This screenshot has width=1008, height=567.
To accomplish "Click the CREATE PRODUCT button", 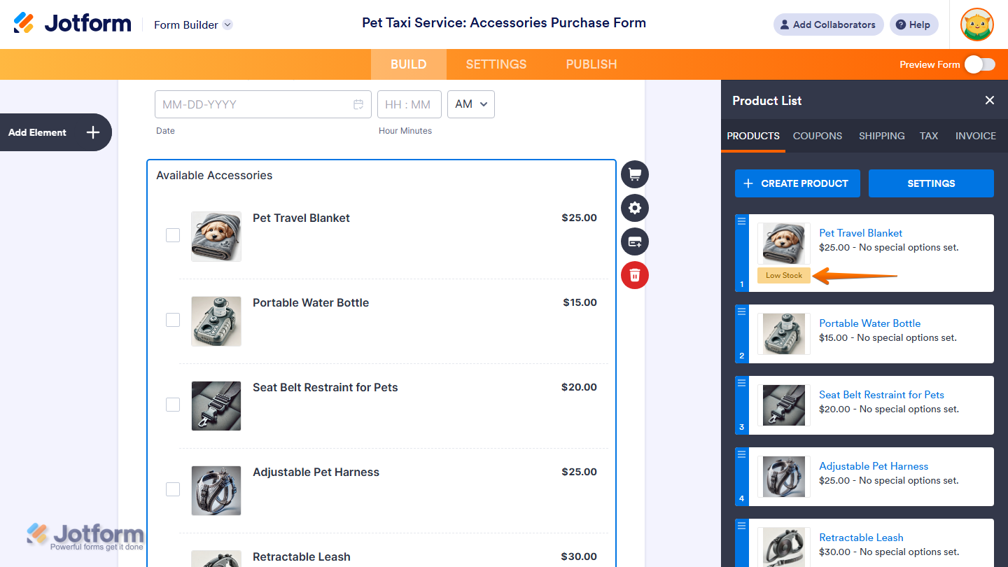I will (x=797, y=183).
